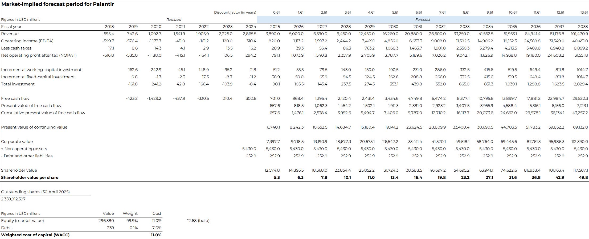Click 2024 revenue value '2,865.5'
589x239 pixels.
249,34
